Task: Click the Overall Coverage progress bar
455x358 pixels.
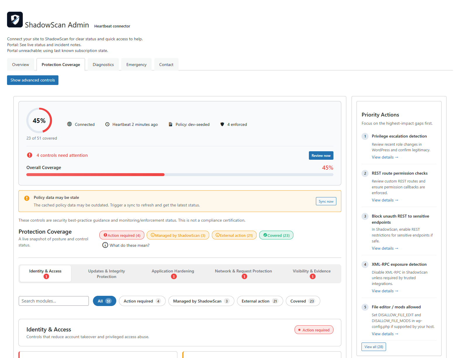Action: [x=180, y=175]
